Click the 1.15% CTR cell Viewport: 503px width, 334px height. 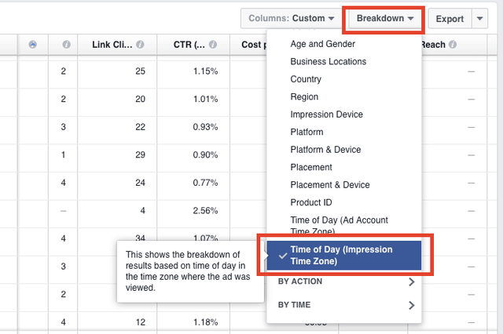tap(205, 71)
